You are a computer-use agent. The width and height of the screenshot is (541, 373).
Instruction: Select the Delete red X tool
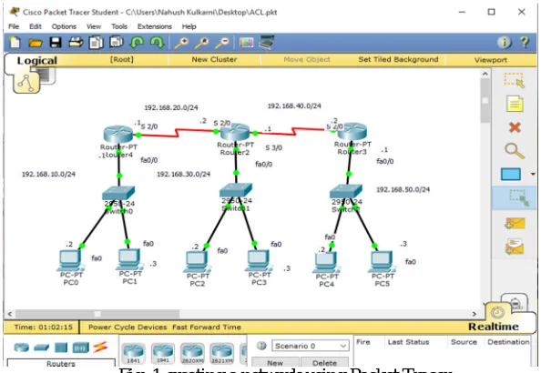tap(515, 127)
